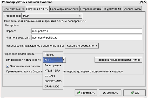Select APOP authentication type
This screenshot has height=98, width=148.
(53, 60)
